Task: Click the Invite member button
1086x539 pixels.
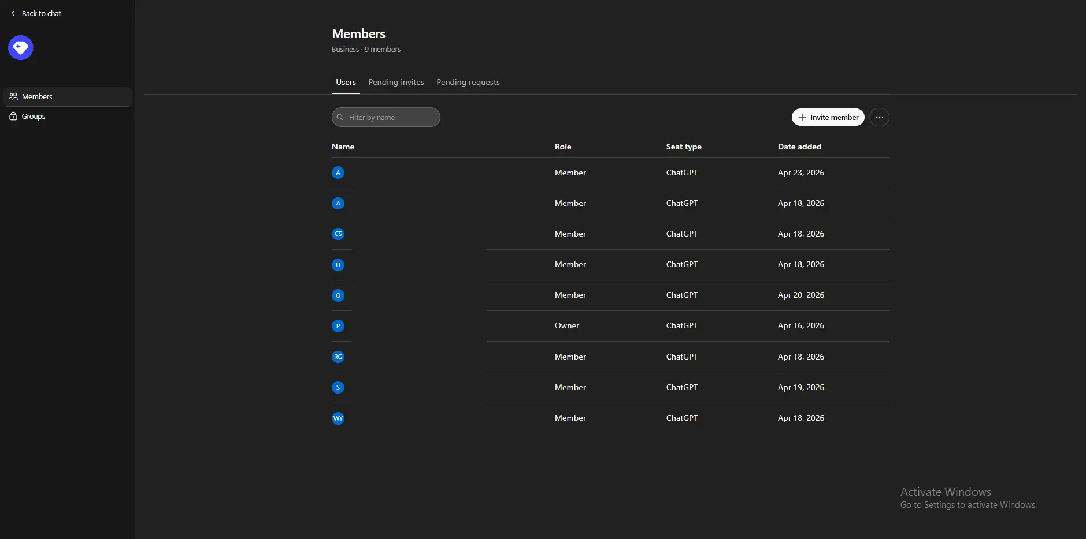Action: click(828, 117)
